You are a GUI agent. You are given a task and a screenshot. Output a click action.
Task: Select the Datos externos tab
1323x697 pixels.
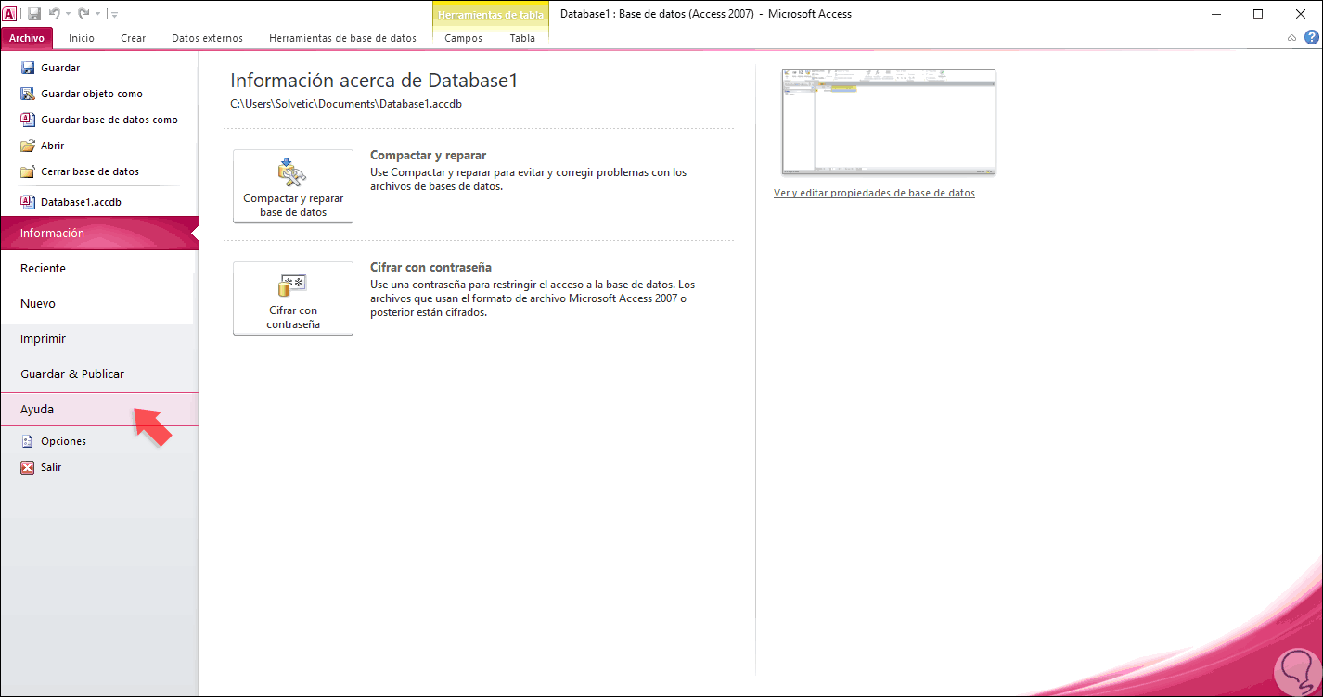click(x=207, y=38)
